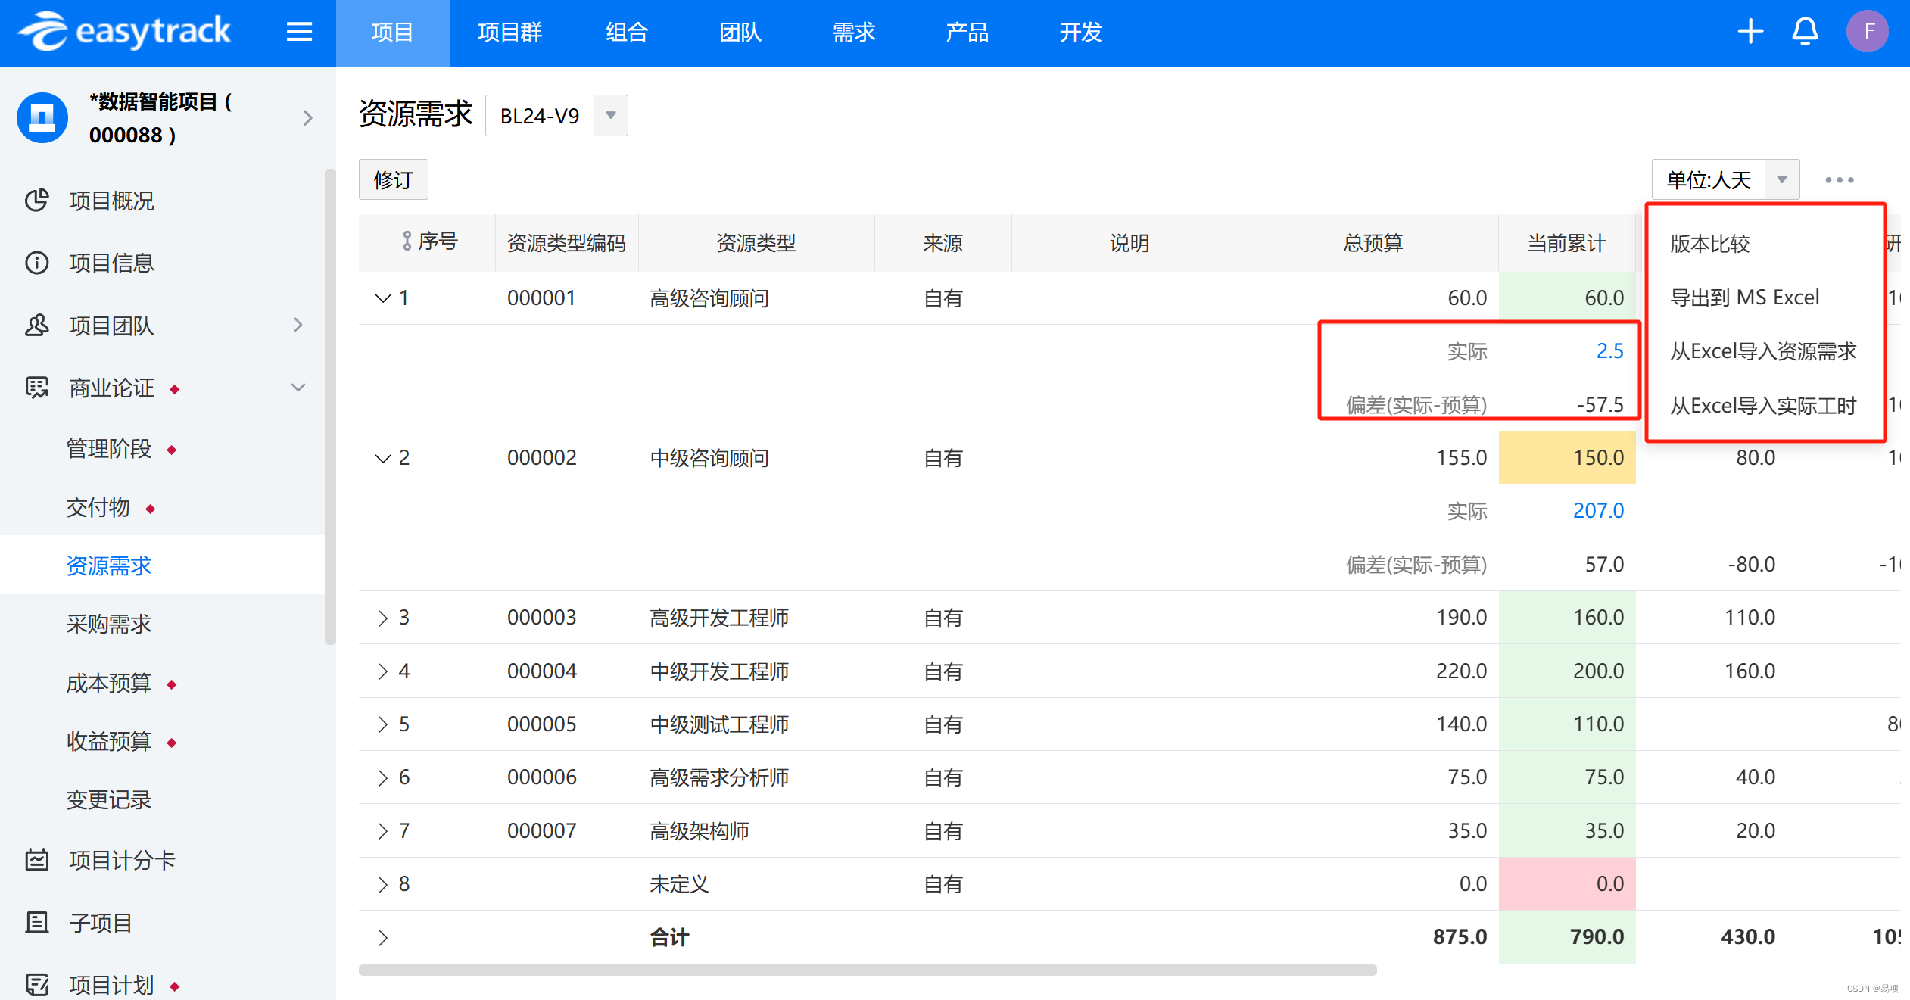This screenshot has width=1910, height=1000.
Task: Click the 资源类型编码 column header
Action: (x=566, y=243)
